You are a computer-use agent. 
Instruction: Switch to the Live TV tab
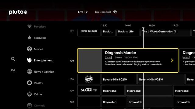point(83,12)
